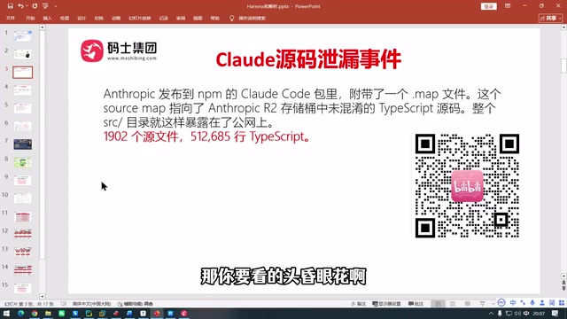The width and height of the screenshot is (567, 319).
Task: Switch to the 切换 (Transitions) tab
Action: point(98,18)
